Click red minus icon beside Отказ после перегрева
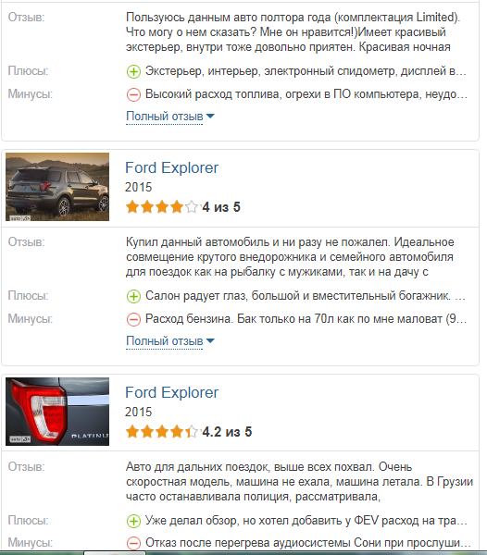The height and width of the screenshot is (555, 487). coord(133,543)
